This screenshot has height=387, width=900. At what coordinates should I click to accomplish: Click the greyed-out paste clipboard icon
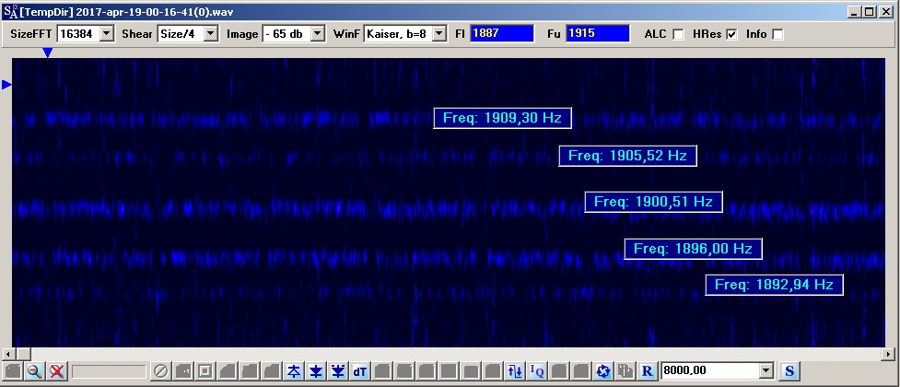[625, 371]
